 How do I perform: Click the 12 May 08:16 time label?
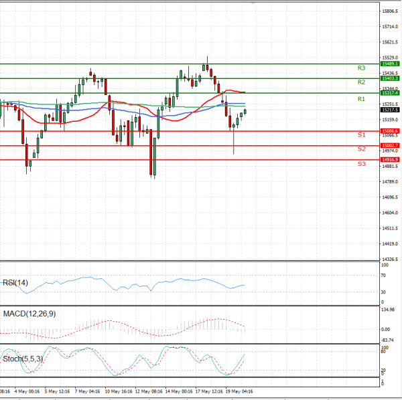tap(148, 391)
